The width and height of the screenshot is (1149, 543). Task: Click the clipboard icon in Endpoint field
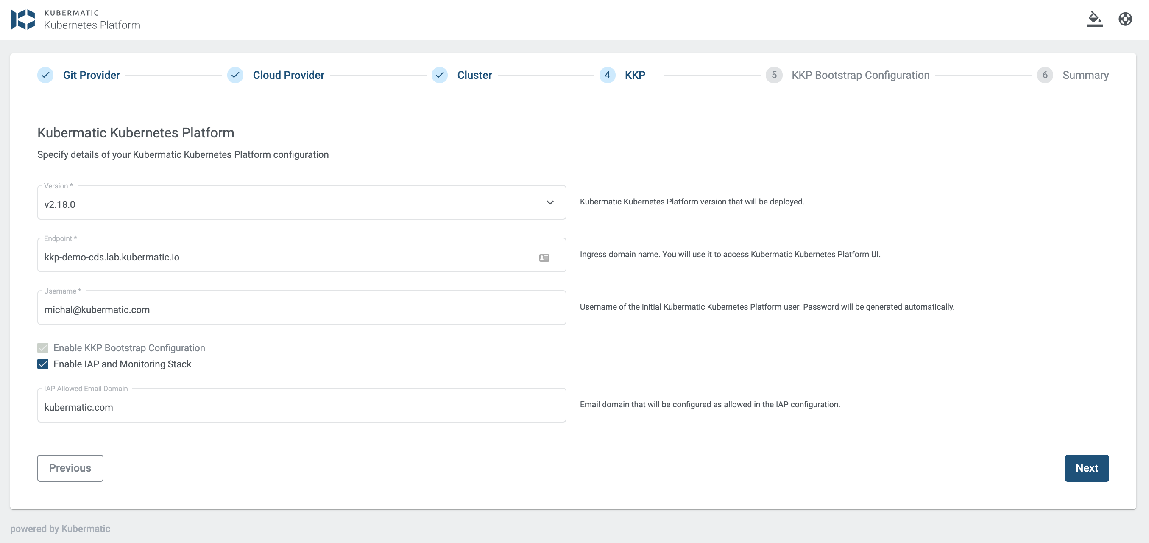[x=544, y=258]
